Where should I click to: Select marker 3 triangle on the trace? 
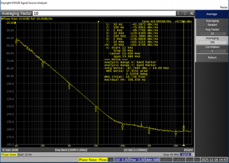pyautogui.click(x=69, y=85)
